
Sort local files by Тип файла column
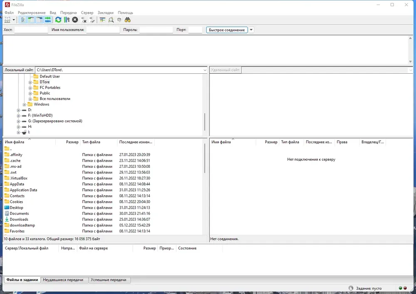coord(99,142)
